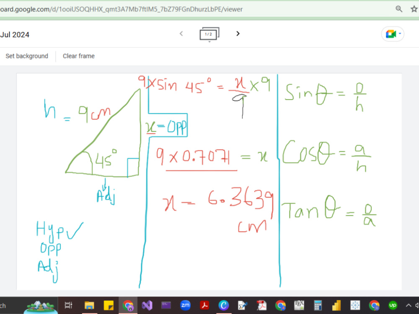Viewport: 419px width, 314px height.
Task: Open Google Chrome from the taskbar
Action: (128, 306)
